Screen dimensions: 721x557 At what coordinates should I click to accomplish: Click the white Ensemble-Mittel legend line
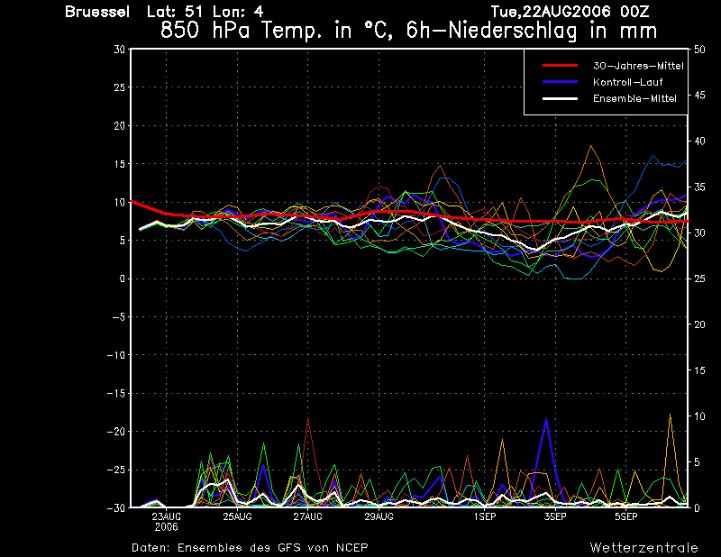560,98
